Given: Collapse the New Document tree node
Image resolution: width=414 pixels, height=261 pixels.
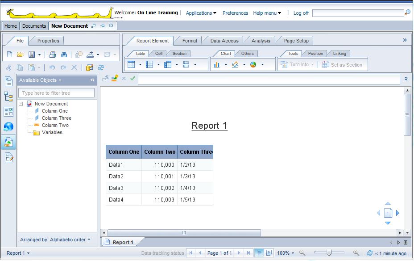Looking at the screenshot, I should click(21, 104).
